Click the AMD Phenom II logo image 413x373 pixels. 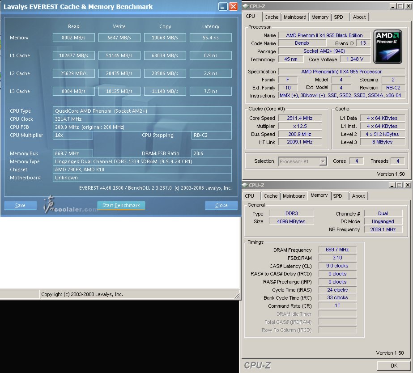point(387,47)
